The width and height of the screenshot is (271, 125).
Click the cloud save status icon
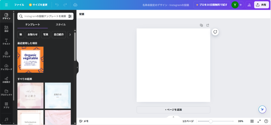coord(75,5)
